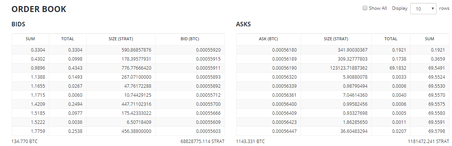Click bid size 47.76172288

click(138, 86)
